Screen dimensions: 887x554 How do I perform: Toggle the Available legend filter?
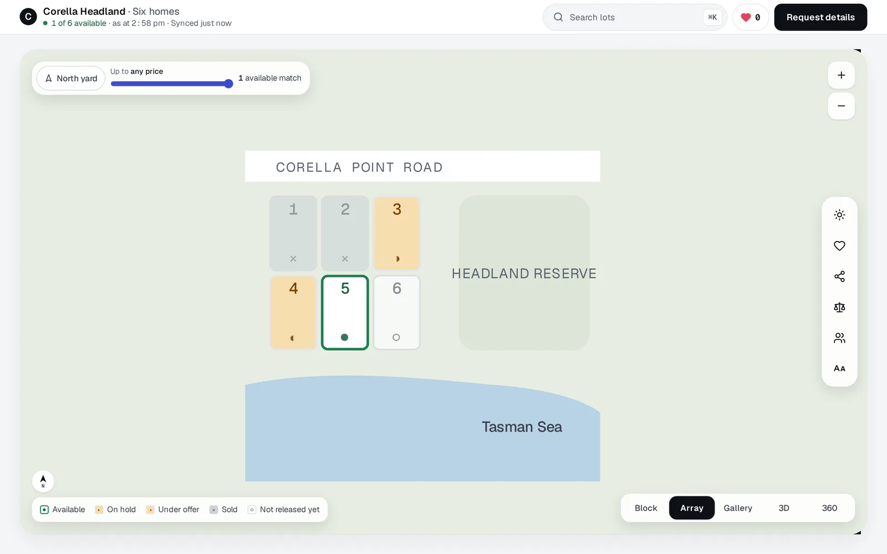(x=63, y=510)
